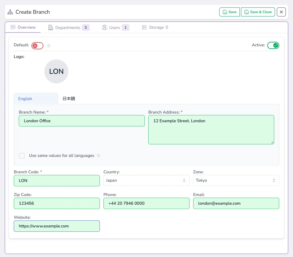Open the Overview tab
Viewport: 293px width, 257px height.
pos(23,27)
